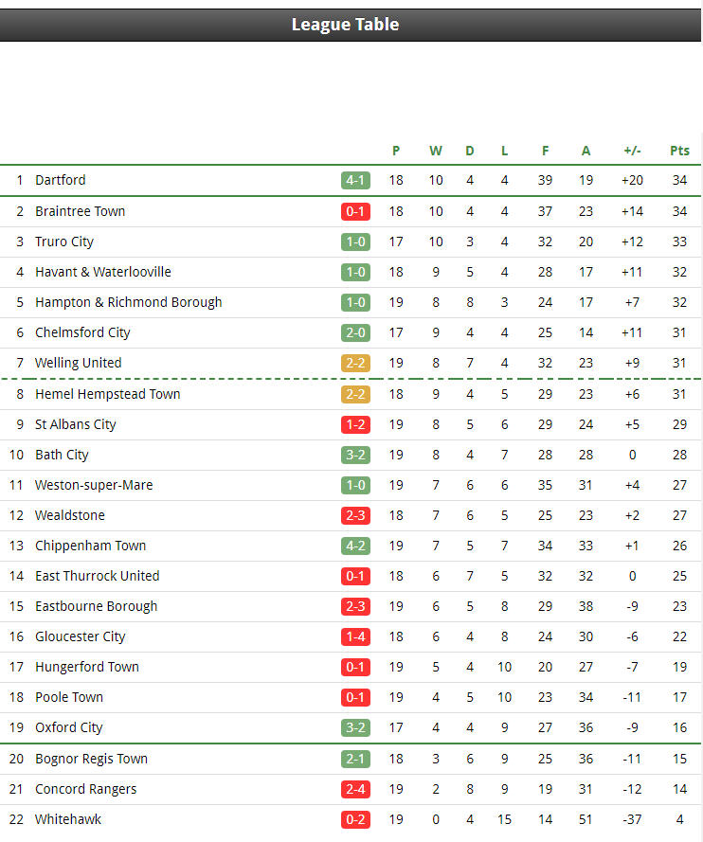The width and height of the screenshot is (703, 842).
Task: Click the P played column header
Action: pos(396,151)
